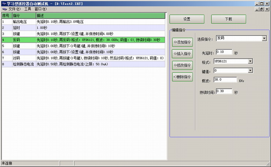The image size is (271, 167).
Task: Click the MDI document icon beside 文件 menu
Action: (x=4, y=9)
